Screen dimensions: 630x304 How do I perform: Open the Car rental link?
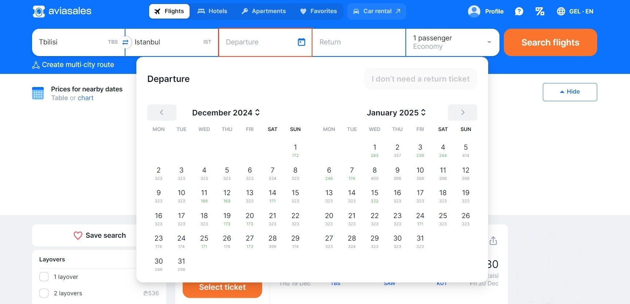point(377,11)
